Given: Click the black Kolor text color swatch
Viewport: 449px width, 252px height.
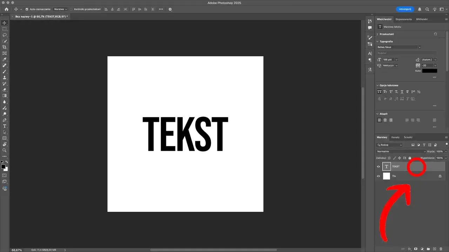Looking at the screenshot, I should (429, 71).
